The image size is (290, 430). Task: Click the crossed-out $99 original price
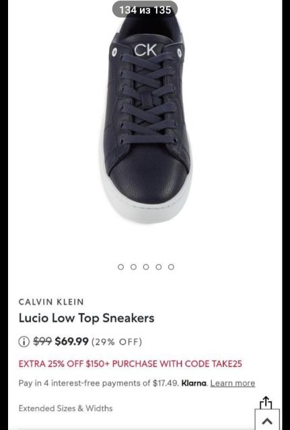[42, 342]
